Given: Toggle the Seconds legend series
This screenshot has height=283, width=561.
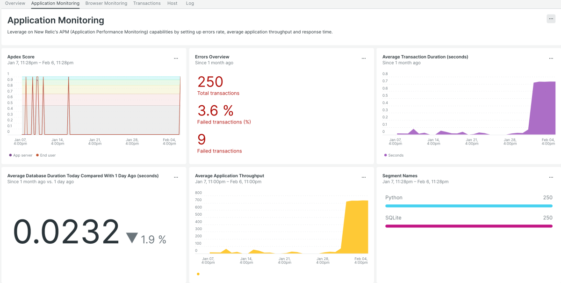Looking at the screenshot, I should click(x=395, y=155).
